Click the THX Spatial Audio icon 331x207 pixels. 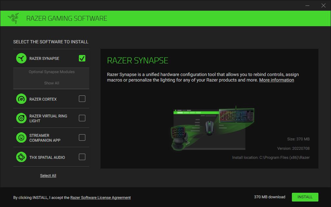pos(21,157)
